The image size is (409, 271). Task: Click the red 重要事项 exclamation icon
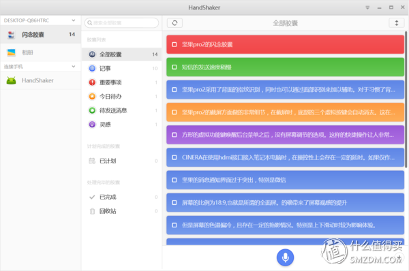coord(92,82)
